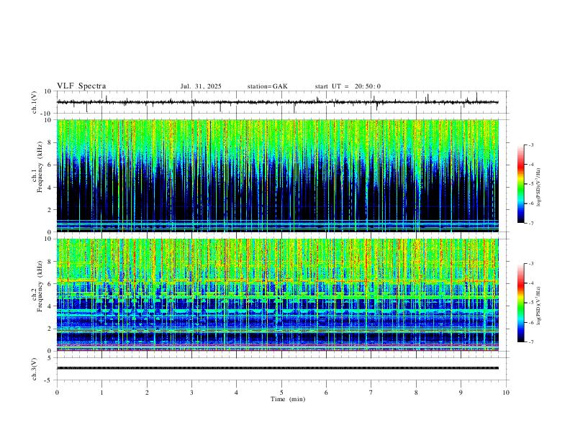Click the time axis tick label "3"

191,393
